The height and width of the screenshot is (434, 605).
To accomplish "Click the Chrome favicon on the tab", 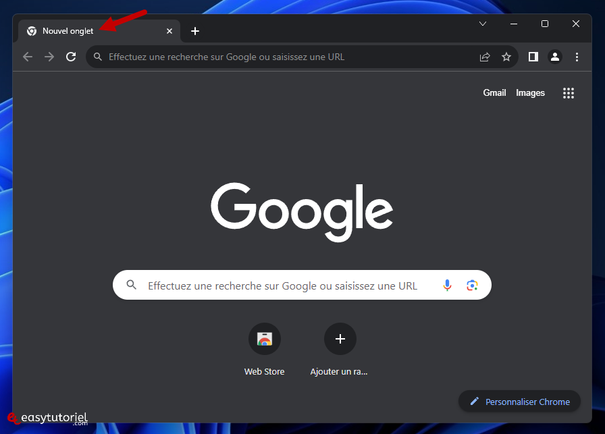I will (32, 31).
